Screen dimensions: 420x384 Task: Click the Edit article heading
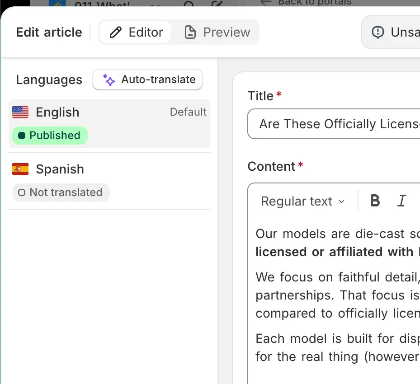click(49, 33)
